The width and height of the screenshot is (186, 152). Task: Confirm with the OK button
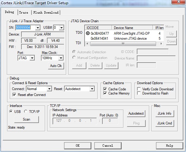(x=78, y=145)
